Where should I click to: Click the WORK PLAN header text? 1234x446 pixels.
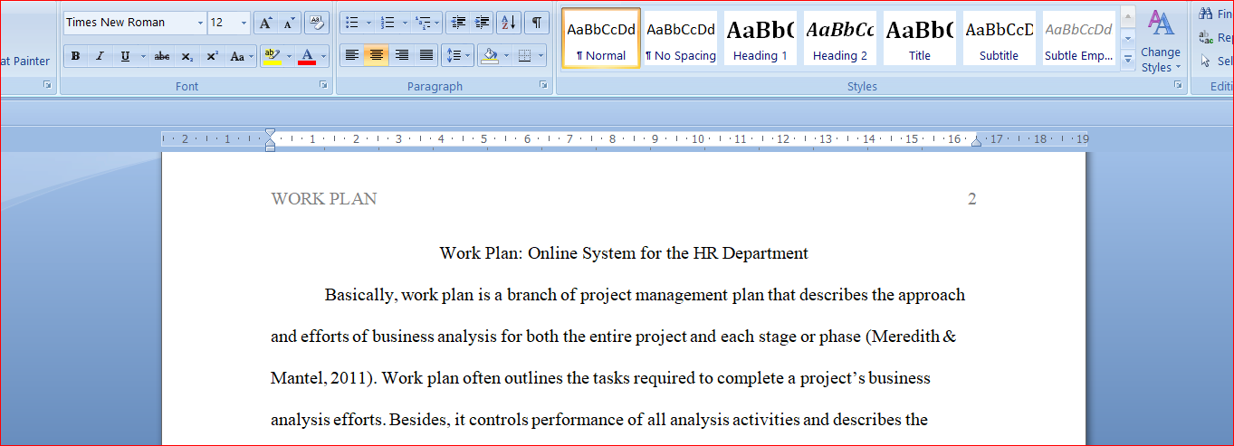point(324,199)
